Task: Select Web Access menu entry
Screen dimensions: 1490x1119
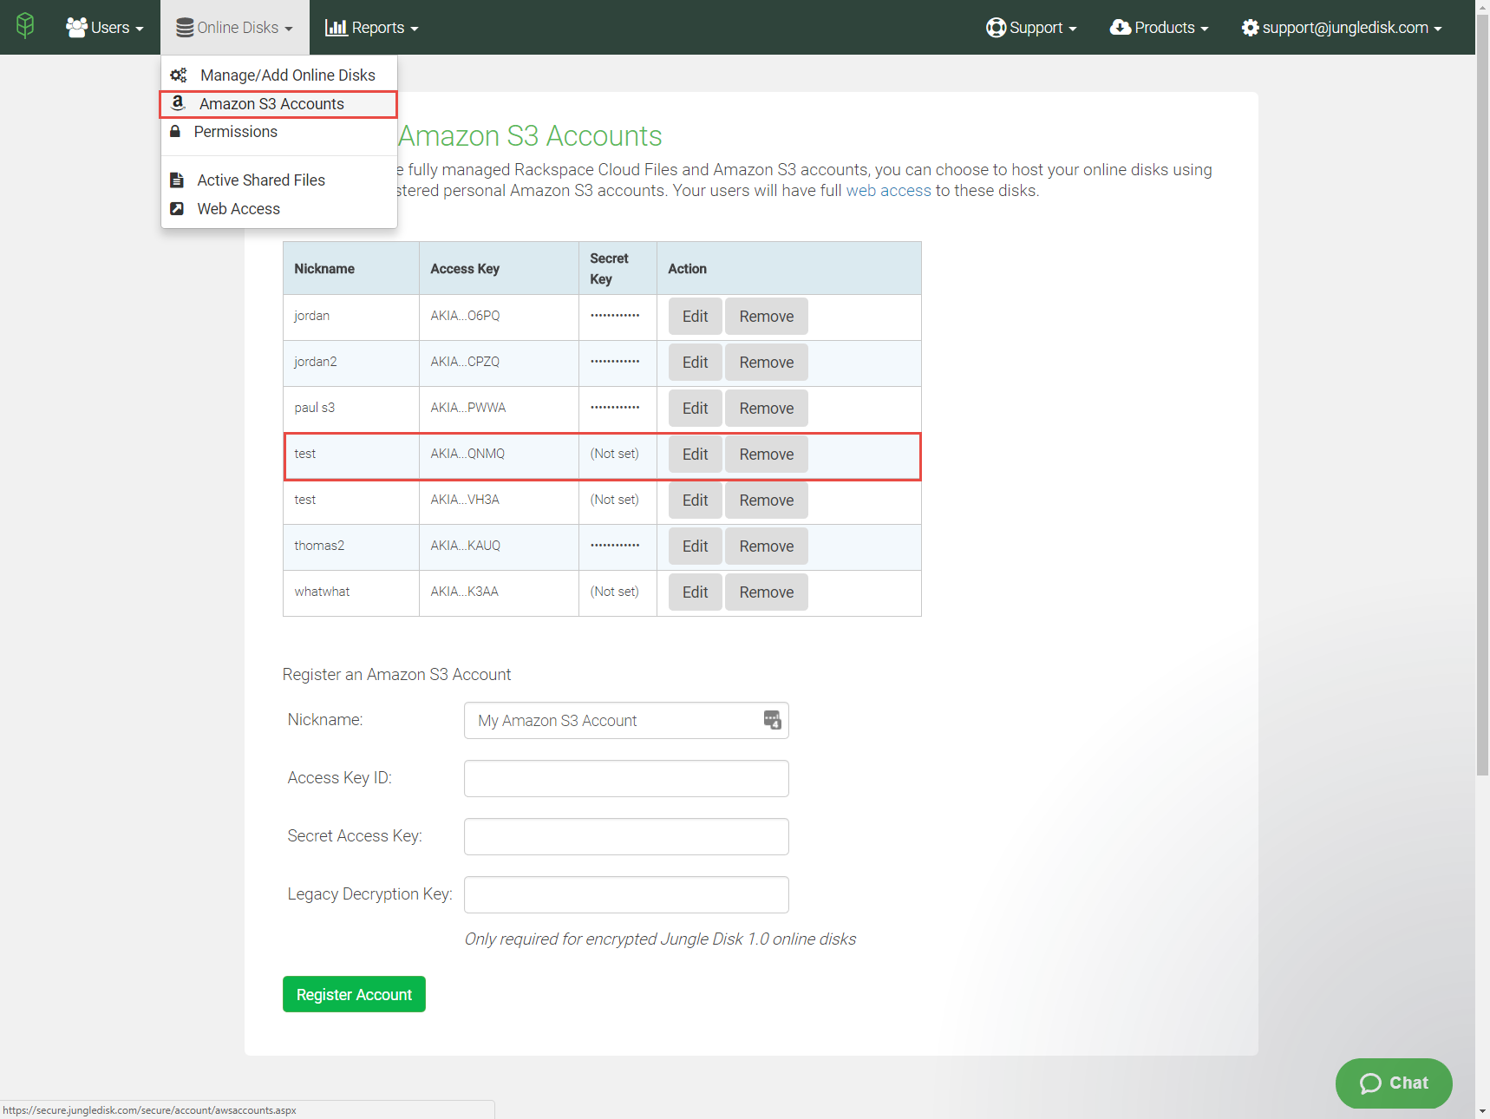Action: click(279, 209)
